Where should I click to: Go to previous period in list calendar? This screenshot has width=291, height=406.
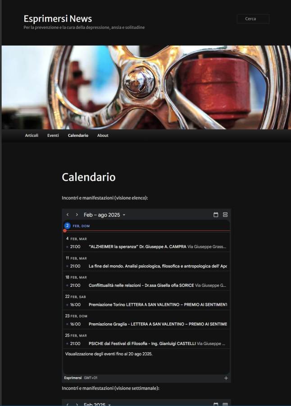(68, 215)
